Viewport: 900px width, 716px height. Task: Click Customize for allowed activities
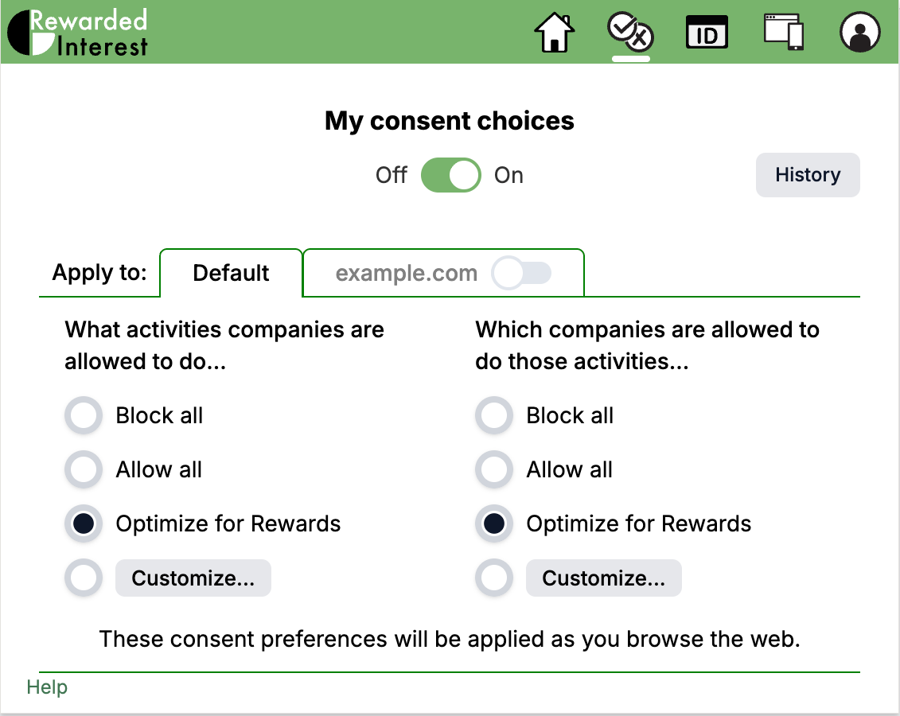[193, 578]
